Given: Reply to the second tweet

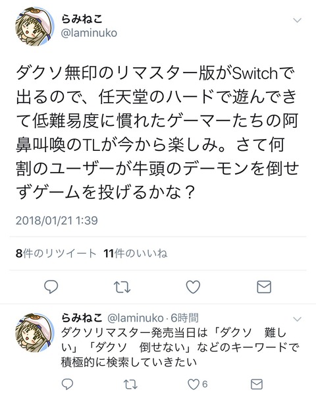Looking at the screenshot, I should point(67,384).
